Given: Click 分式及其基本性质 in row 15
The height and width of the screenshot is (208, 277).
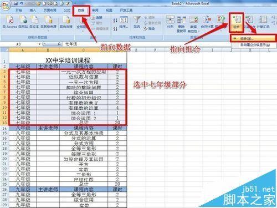Looking at the screenshot, I should 84,133.
